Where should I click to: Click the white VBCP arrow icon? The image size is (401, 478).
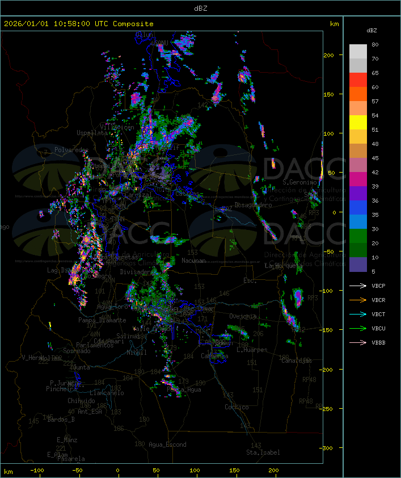pyautogui.click(x=358, y=286)
